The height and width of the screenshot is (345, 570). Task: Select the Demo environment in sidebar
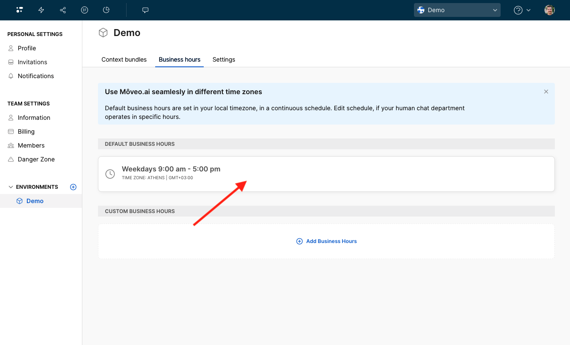35,201
